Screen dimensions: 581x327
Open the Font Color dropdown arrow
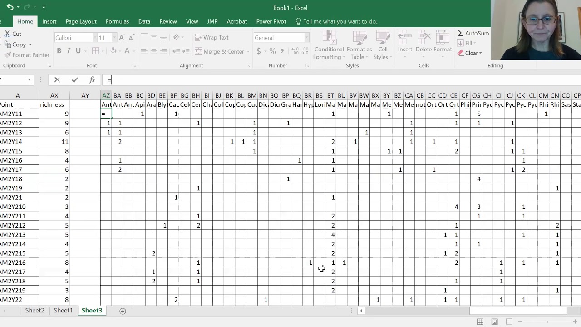(x=134, y=51)
